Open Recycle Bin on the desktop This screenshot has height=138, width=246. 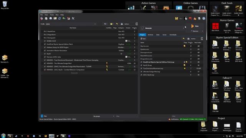point(5,5)
